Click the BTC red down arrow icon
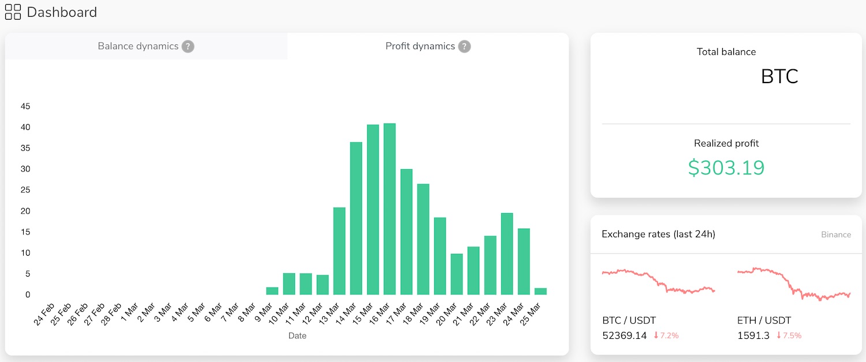Image resolution: width=866 pixels, height=362 pixels. 656,335
